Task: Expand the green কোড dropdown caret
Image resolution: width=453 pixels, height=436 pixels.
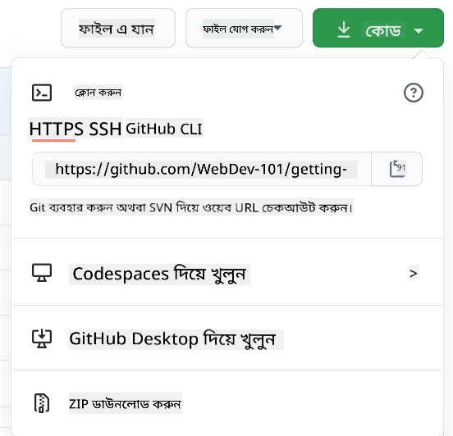Action: pos(419,30)
